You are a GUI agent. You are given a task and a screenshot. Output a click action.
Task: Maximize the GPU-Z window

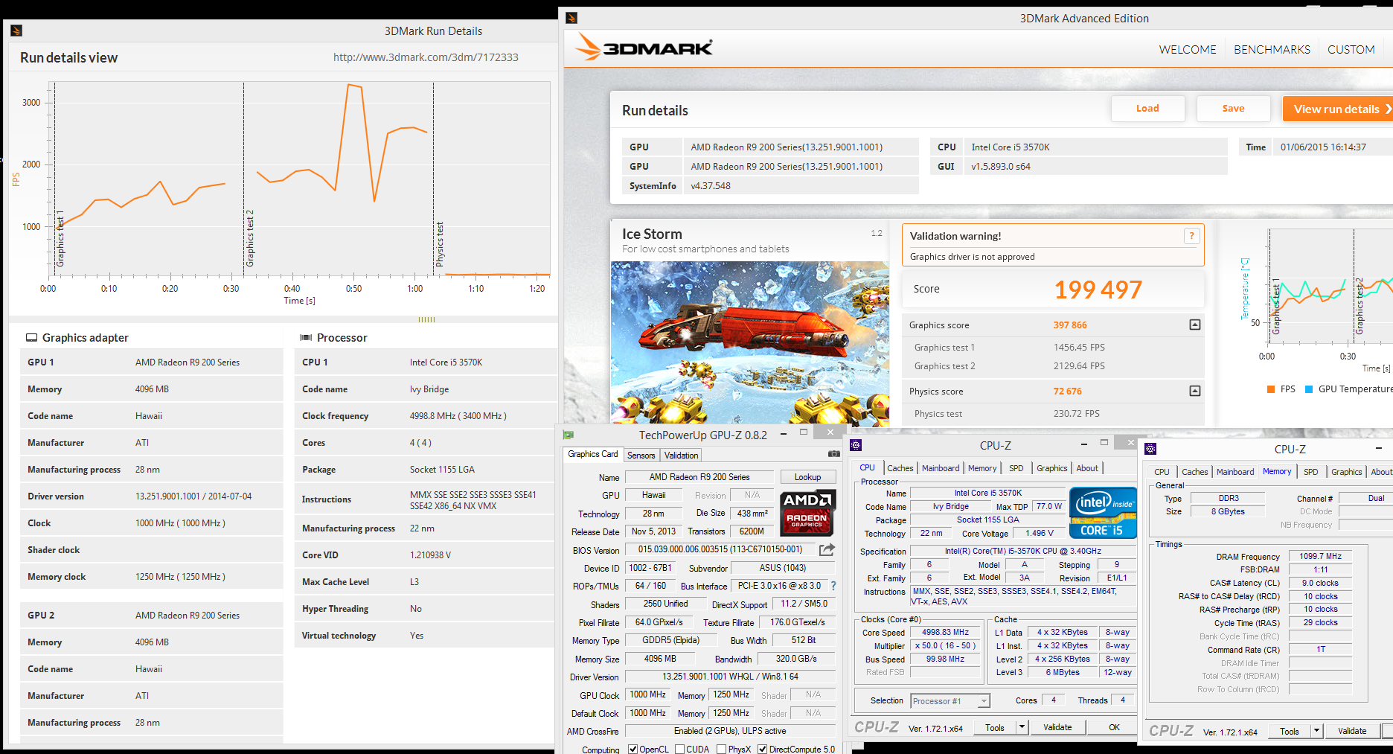pos(804,432)
